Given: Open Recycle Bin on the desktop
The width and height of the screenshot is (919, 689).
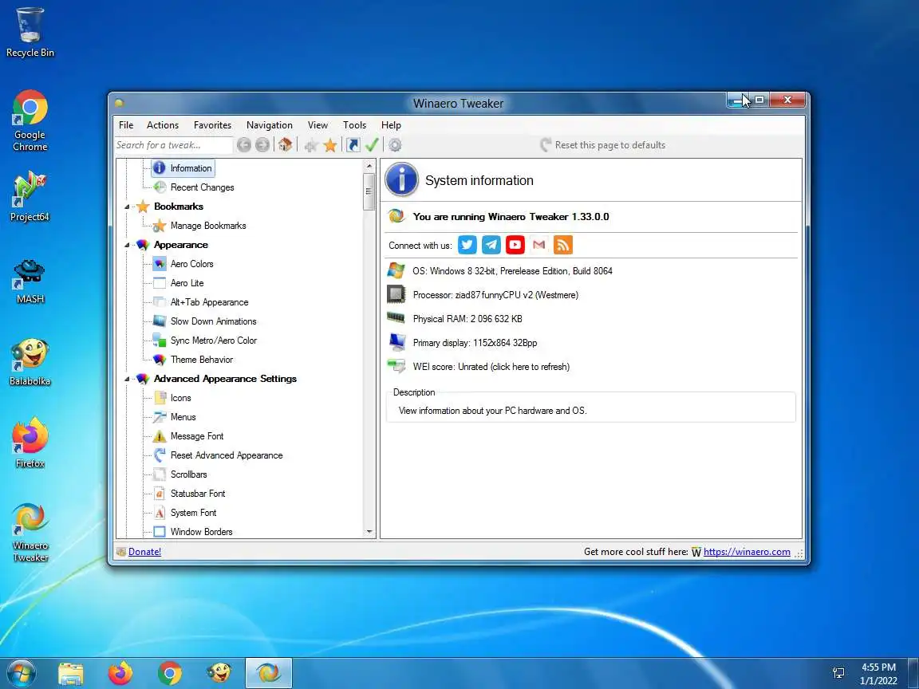Looking at the screenshot, I should [30, 33].
